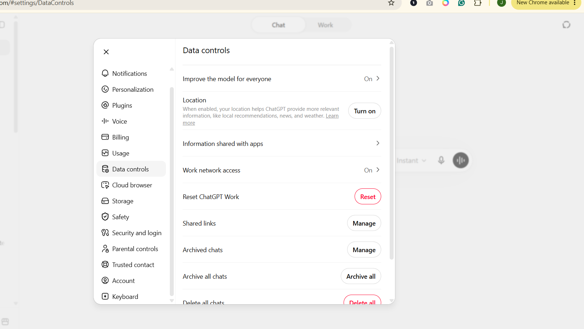Click Delete all chats button
This screenshot has height=329, width=584.
[362, 300]
